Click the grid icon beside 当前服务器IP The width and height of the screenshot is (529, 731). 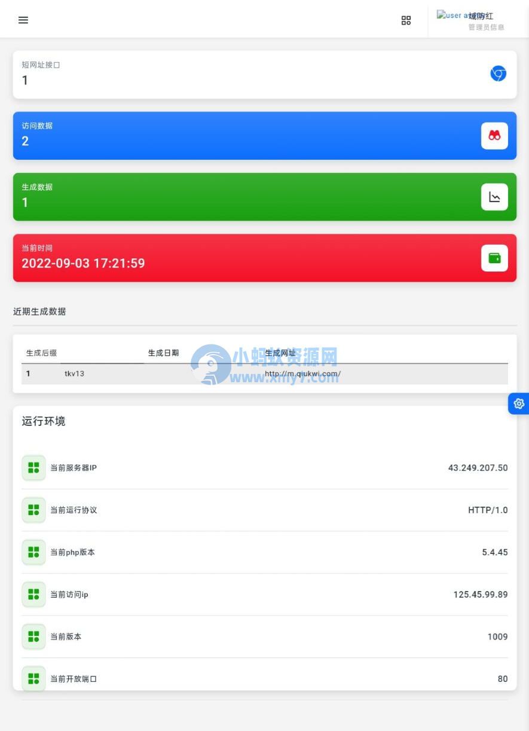(x=33, y=468)
